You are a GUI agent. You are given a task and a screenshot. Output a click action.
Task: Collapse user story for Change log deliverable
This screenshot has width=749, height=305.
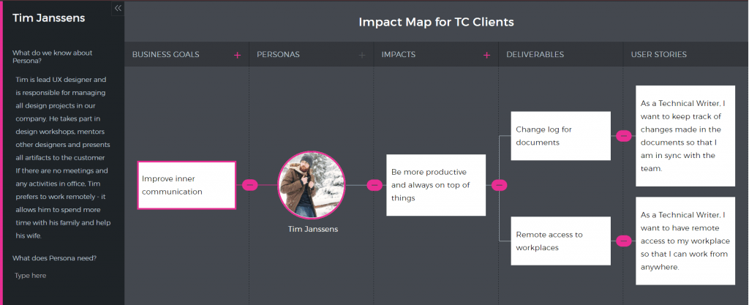(x=624, y=136)
